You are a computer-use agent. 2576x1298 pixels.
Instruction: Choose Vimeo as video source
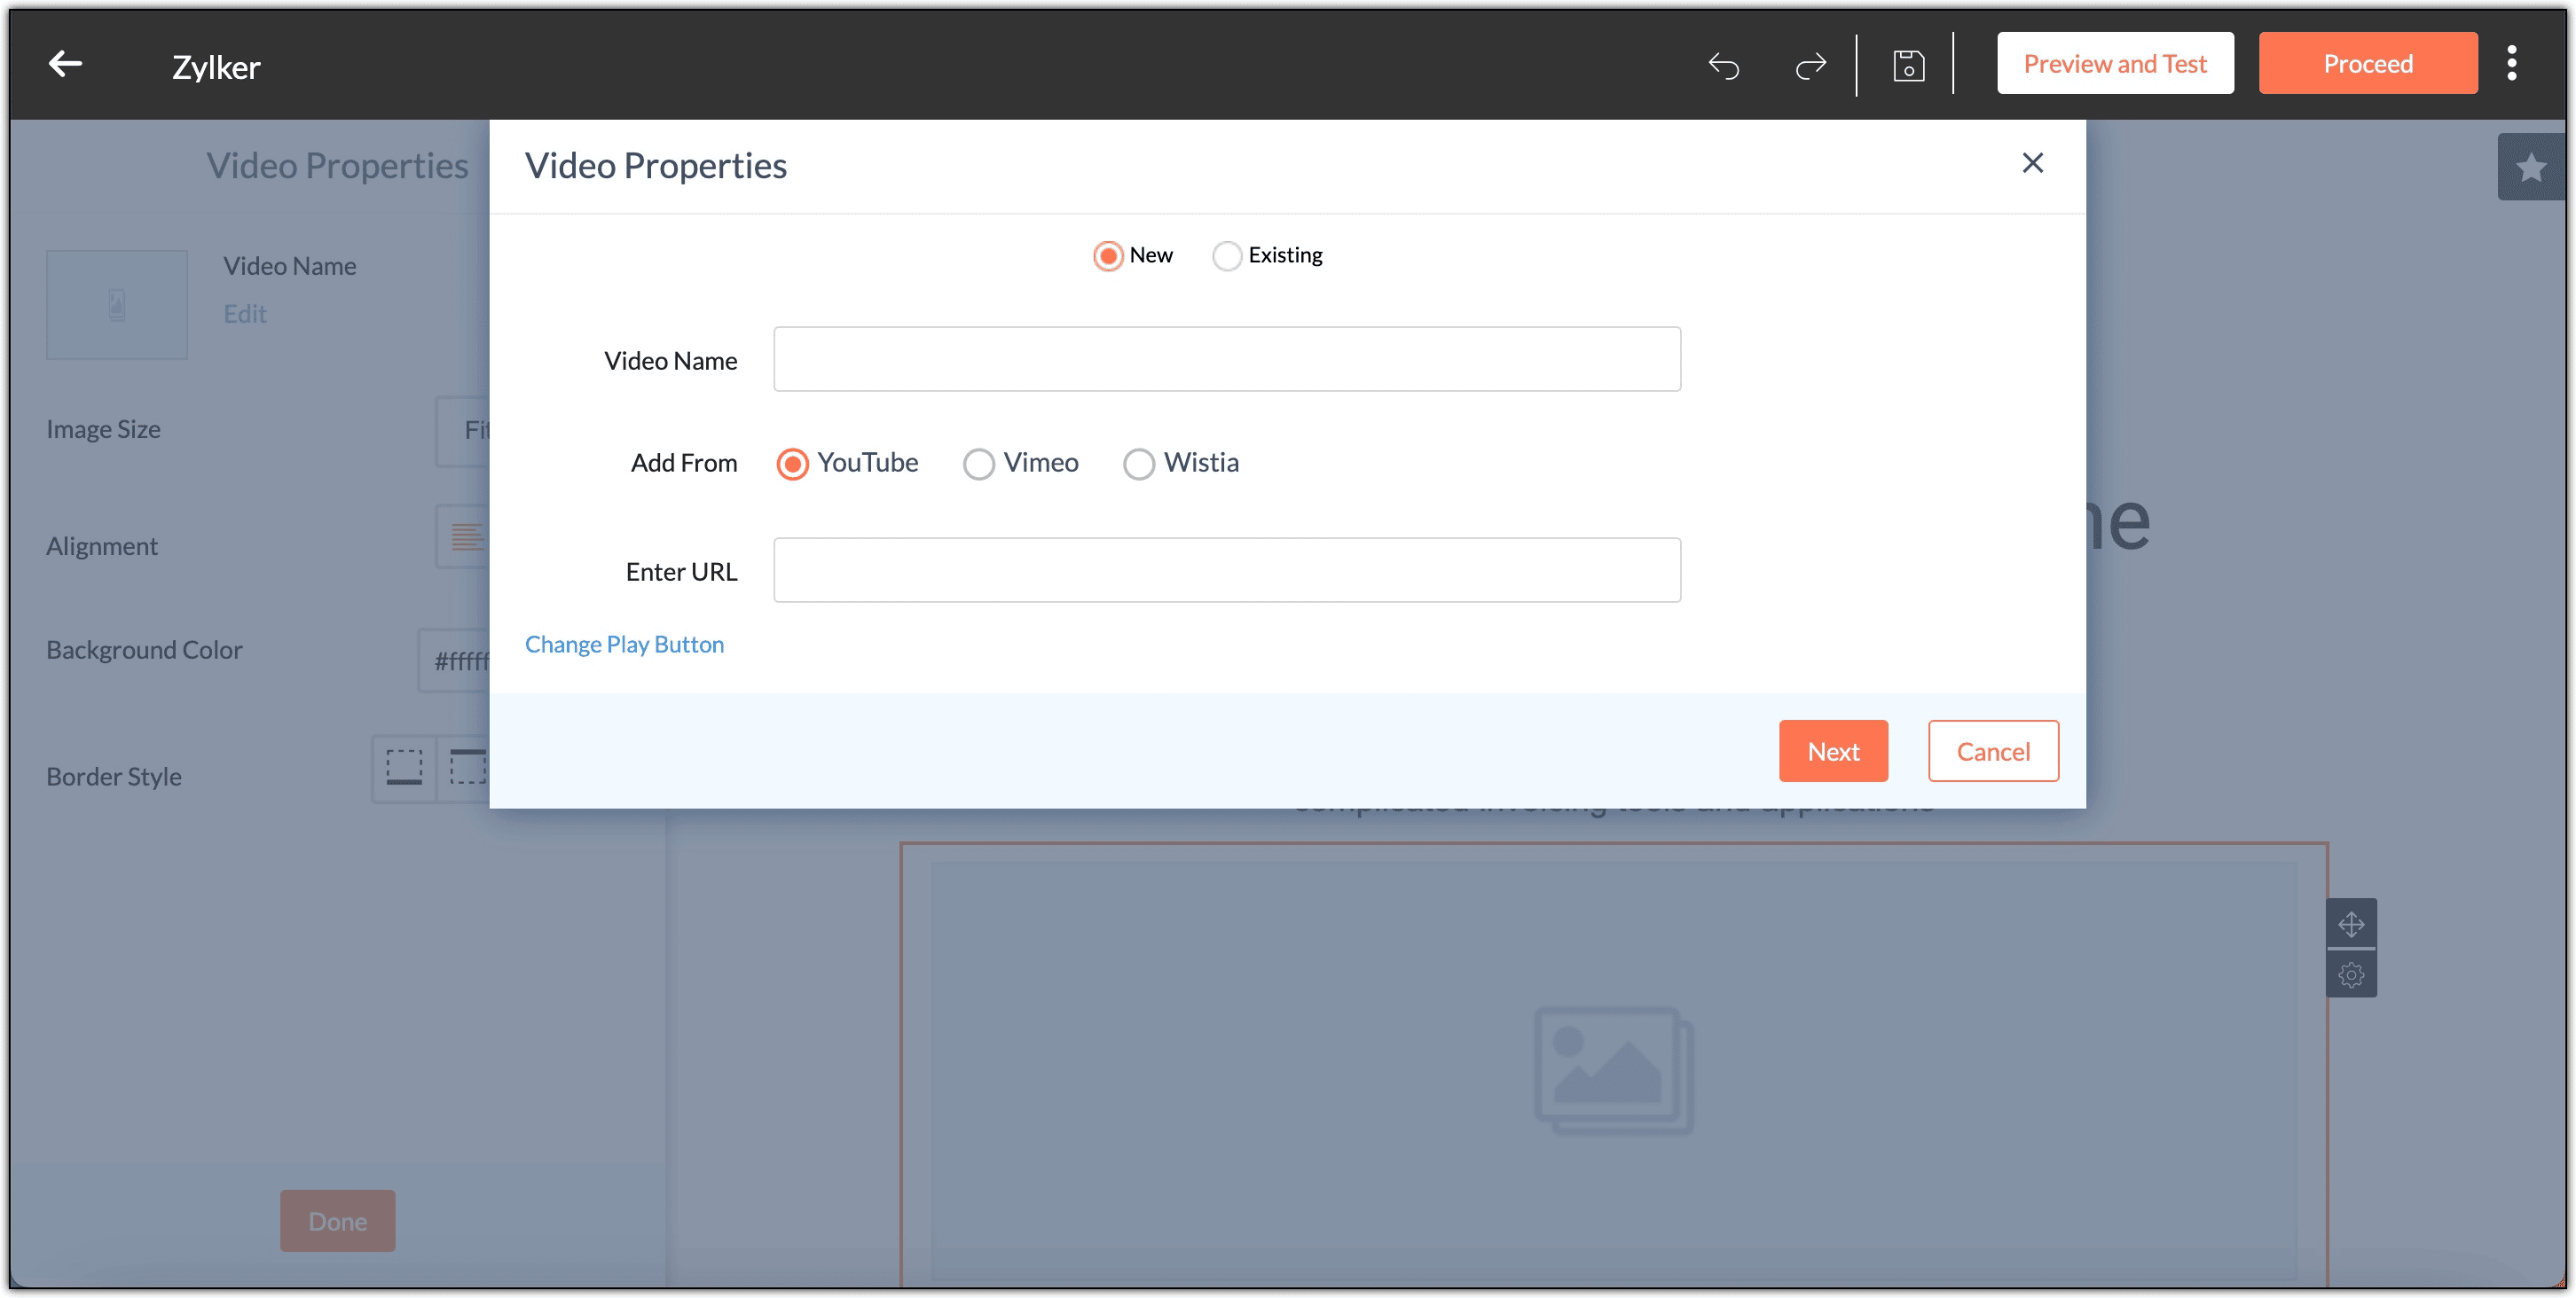[x=978, y=464]
